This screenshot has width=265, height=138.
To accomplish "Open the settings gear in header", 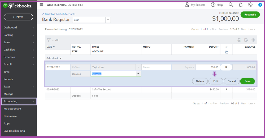I will coord(250,5).
